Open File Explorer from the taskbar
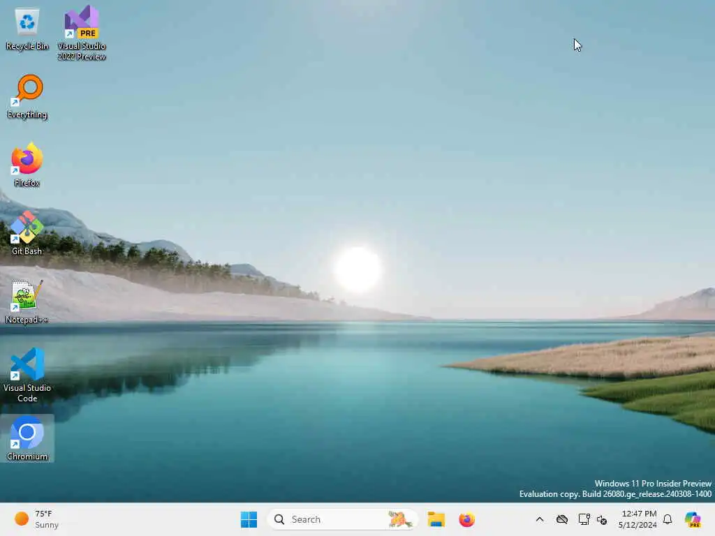 (436, 519)
